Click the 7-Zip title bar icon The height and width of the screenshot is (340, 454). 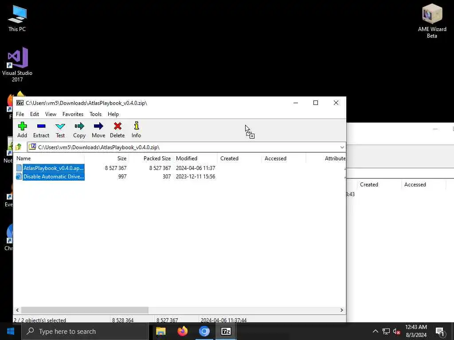[20, 103]
